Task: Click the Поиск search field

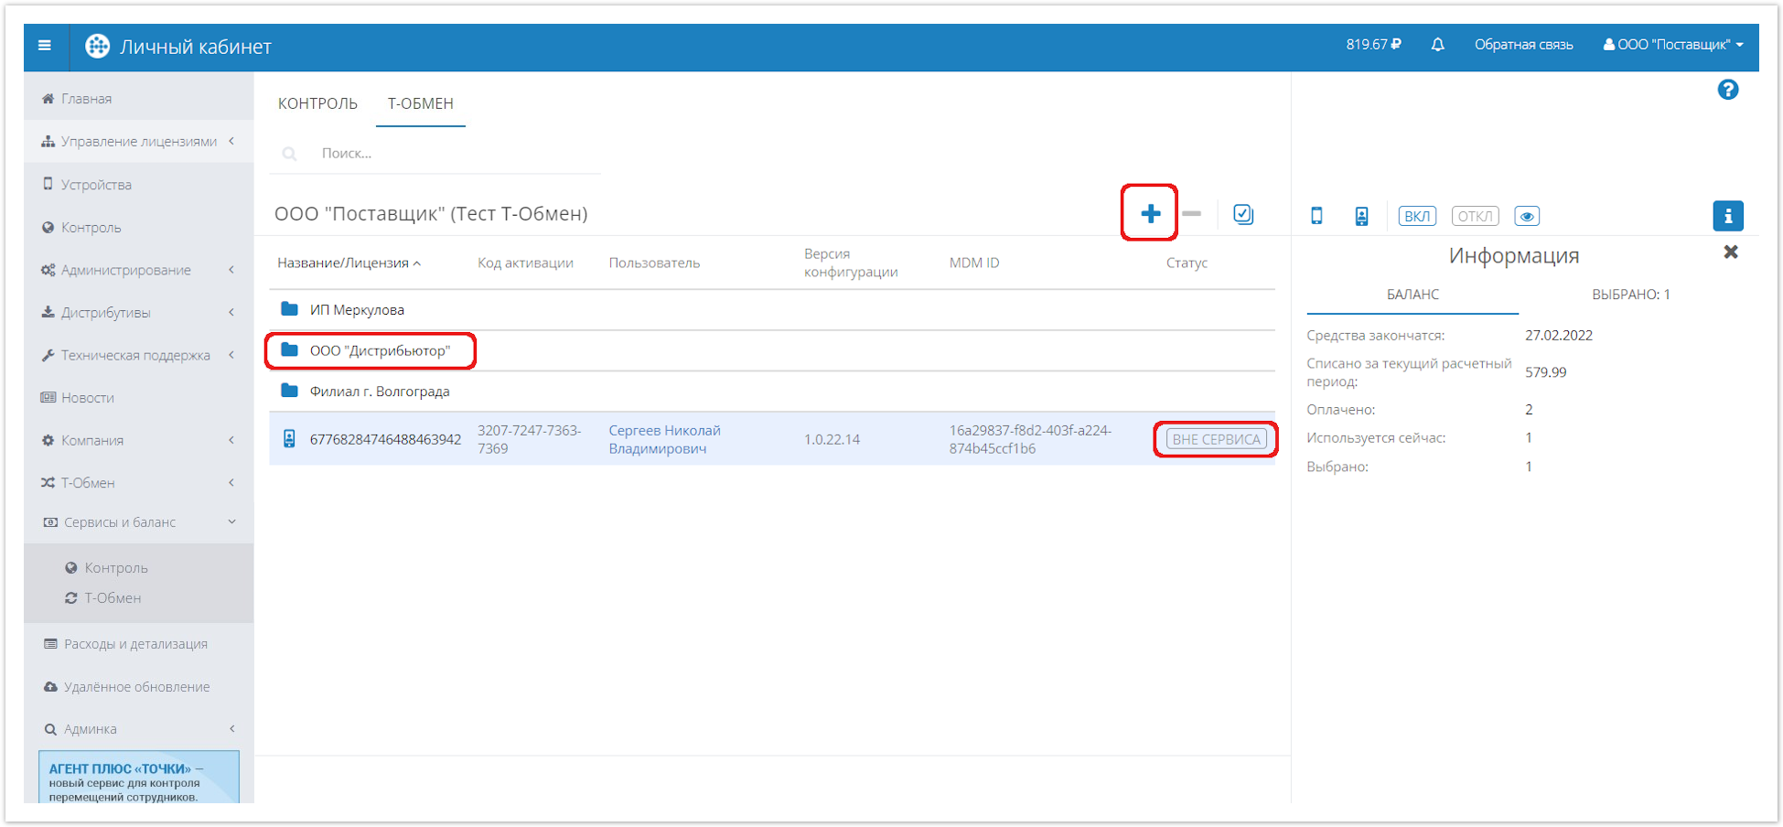Action: pos(448,154)
